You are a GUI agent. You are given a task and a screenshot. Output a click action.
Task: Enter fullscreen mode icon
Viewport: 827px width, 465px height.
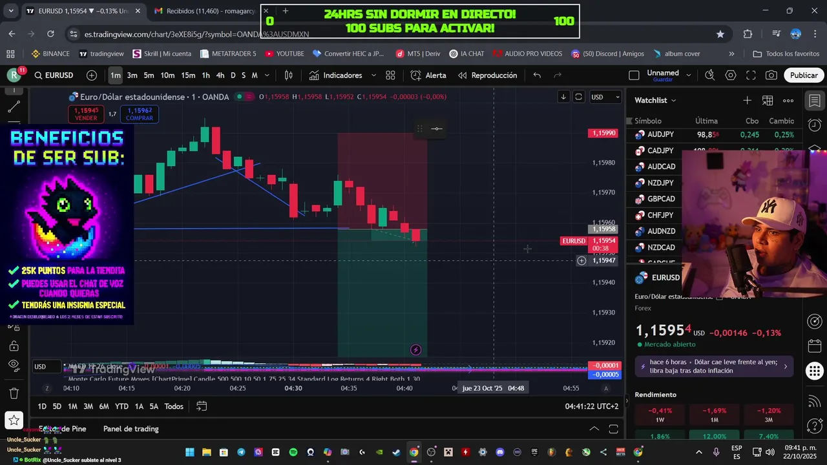pyautogui.click(x=751, y=76)
